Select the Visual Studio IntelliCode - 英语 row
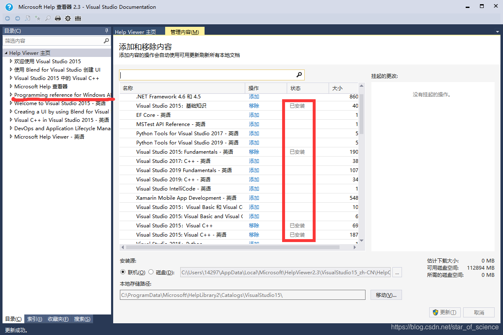Screen dimensions: 503x335 (x=239, y=188)
